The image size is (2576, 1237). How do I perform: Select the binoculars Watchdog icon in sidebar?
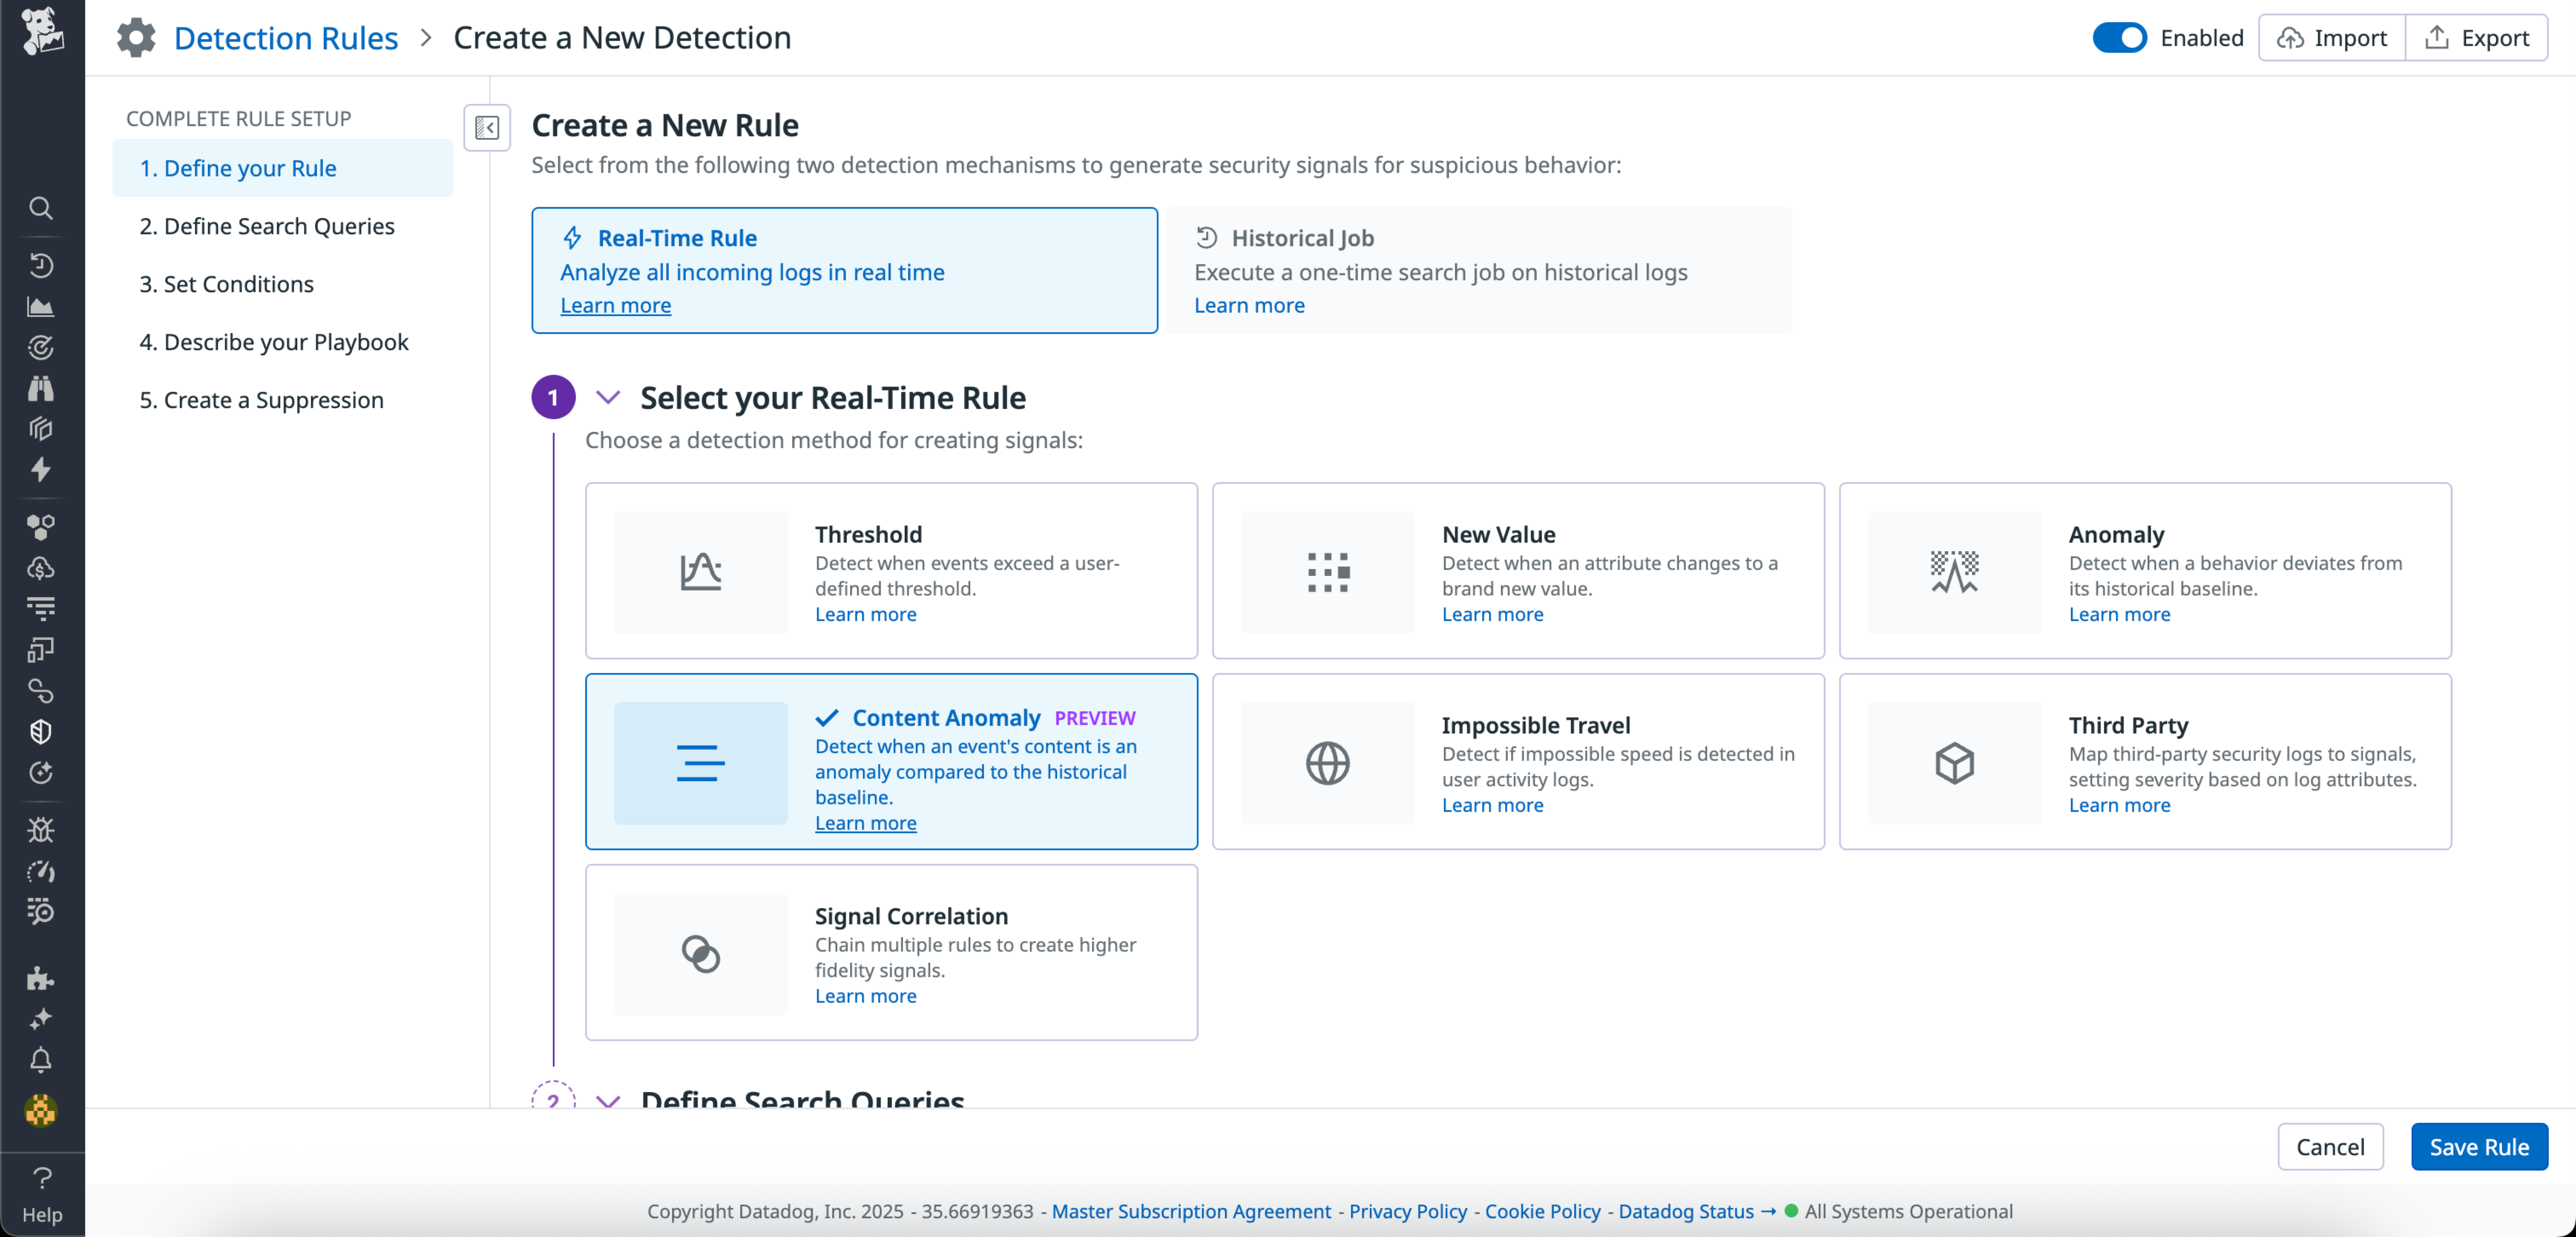(x=41, y=389)
